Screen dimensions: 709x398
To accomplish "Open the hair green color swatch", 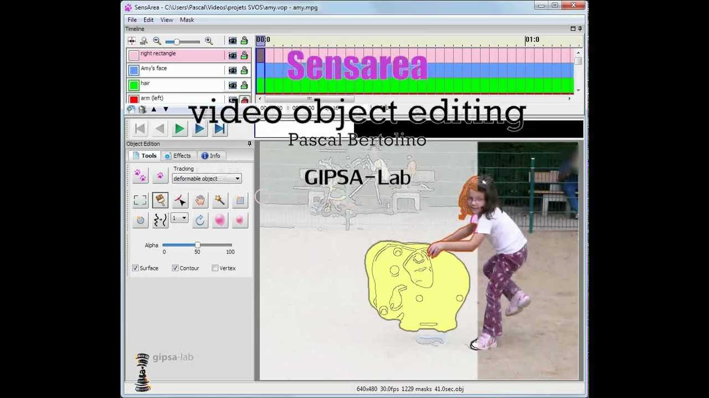I will click(133, 85).
